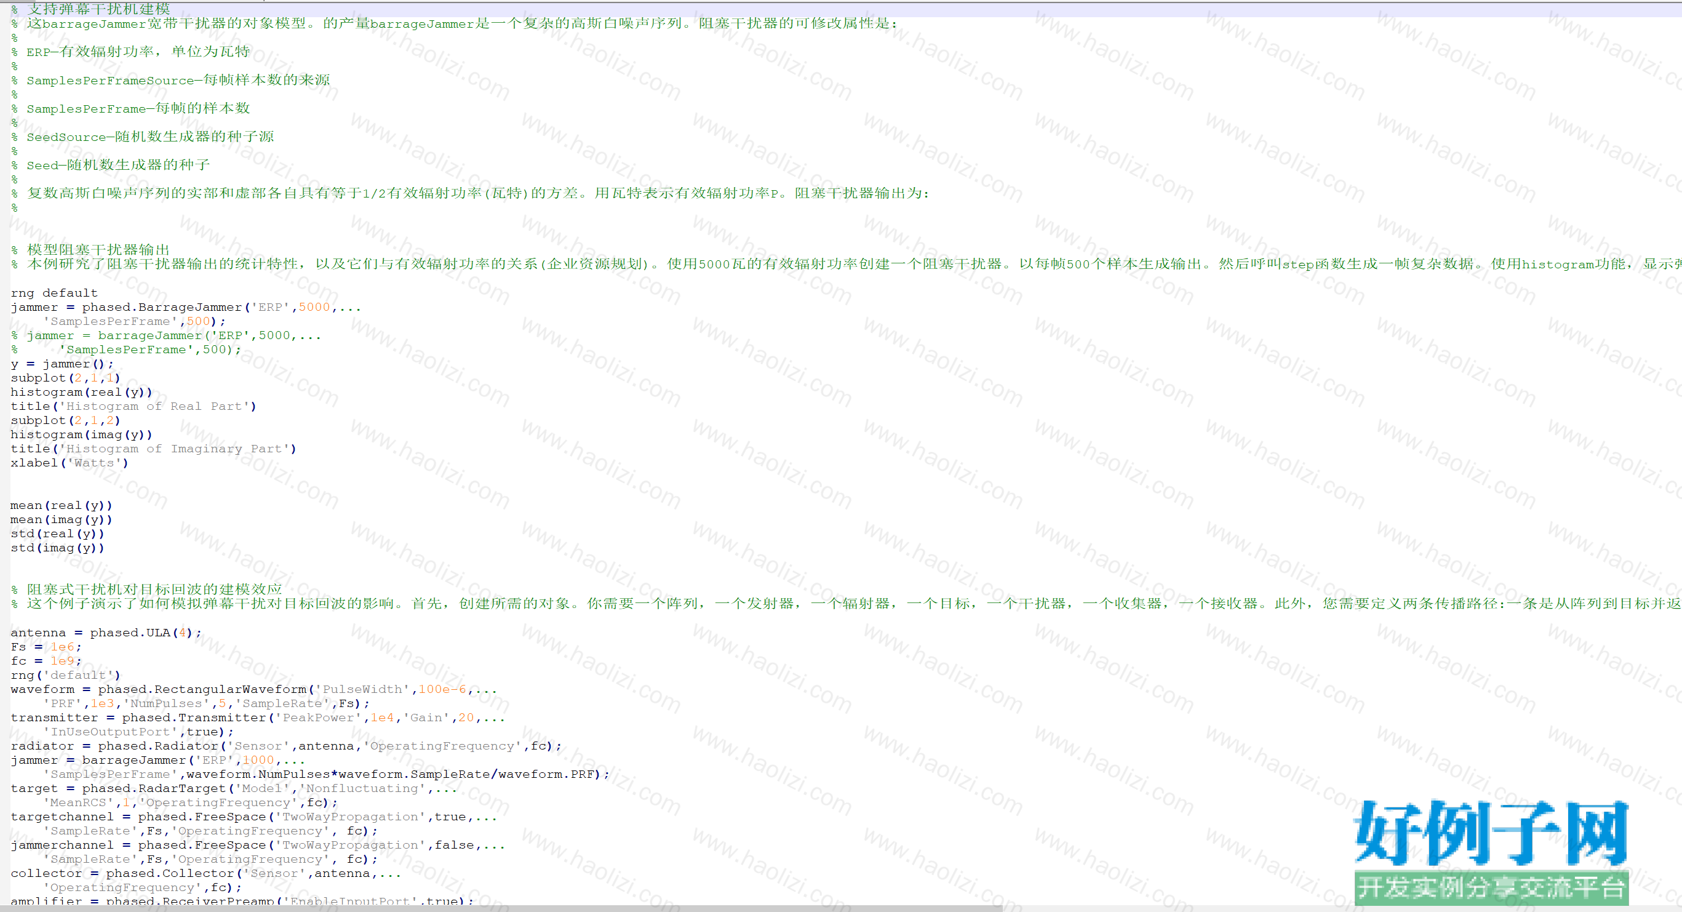The height and width of the screenshot is (912, 1682).
Task: Click the 'histogram(imag(y))' line
Action: [82, 434]
